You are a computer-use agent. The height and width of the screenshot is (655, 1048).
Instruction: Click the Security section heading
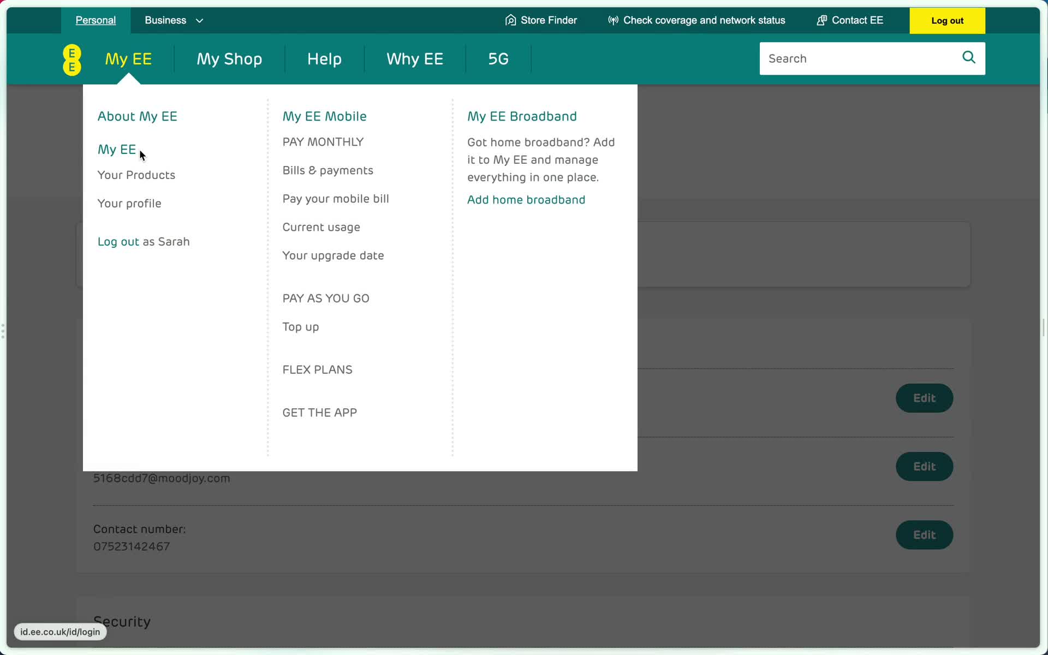(122, 622)
